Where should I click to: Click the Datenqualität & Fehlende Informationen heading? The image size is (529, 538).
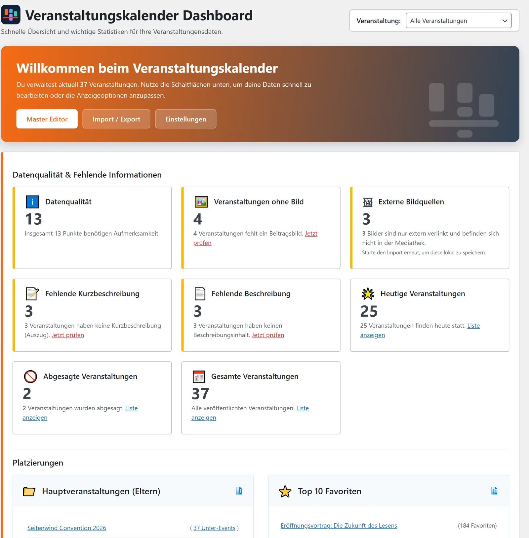click(x=87, y=175)
